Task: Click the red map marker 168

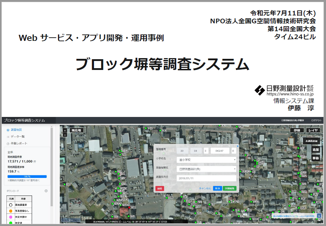Action: pyautogui.click(x=130, y=207)
